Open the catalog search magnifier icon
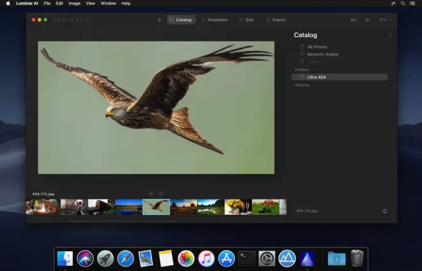This screenshot has width=422, height=271. (x=390, y=36)
